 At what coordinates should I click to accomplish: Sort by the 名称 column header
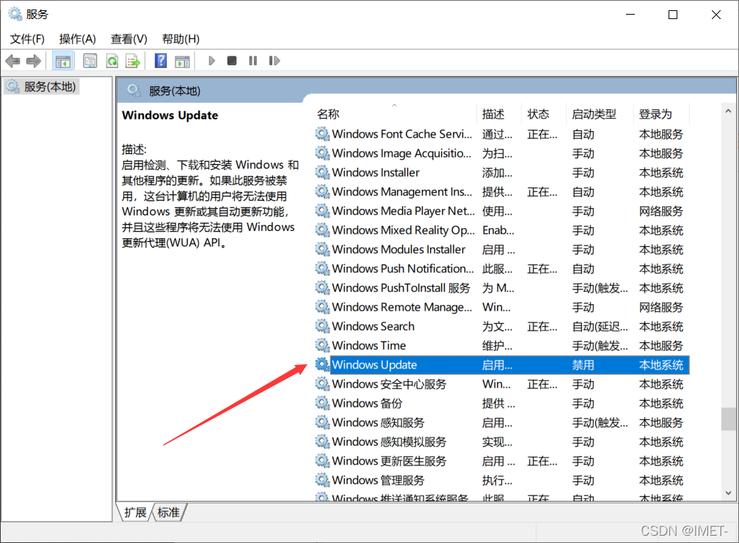tap(395, 114)
